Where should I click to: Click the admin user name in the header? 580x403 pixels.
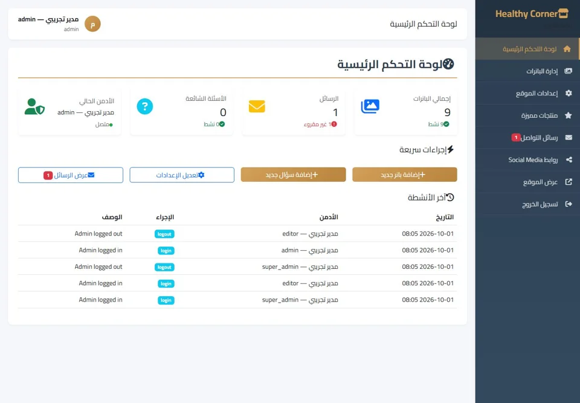48,19
